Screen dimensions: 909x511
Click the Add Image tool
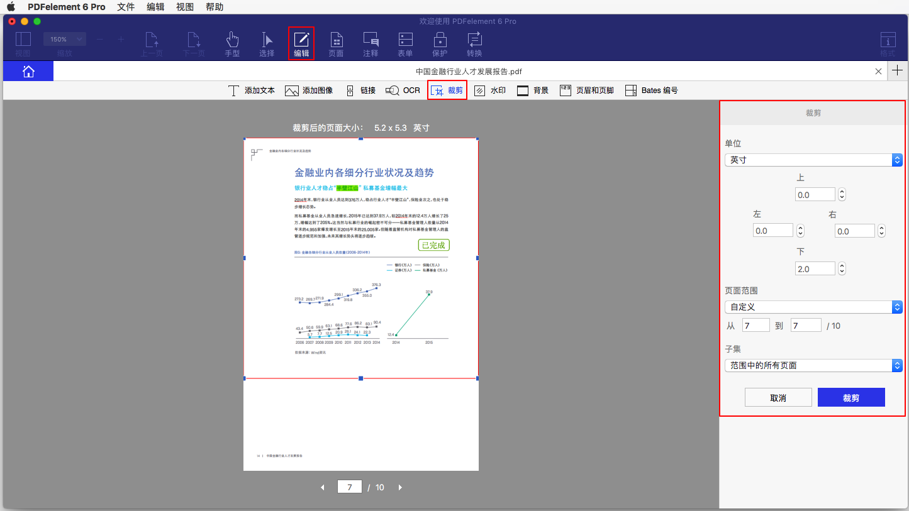coord(308,91)
